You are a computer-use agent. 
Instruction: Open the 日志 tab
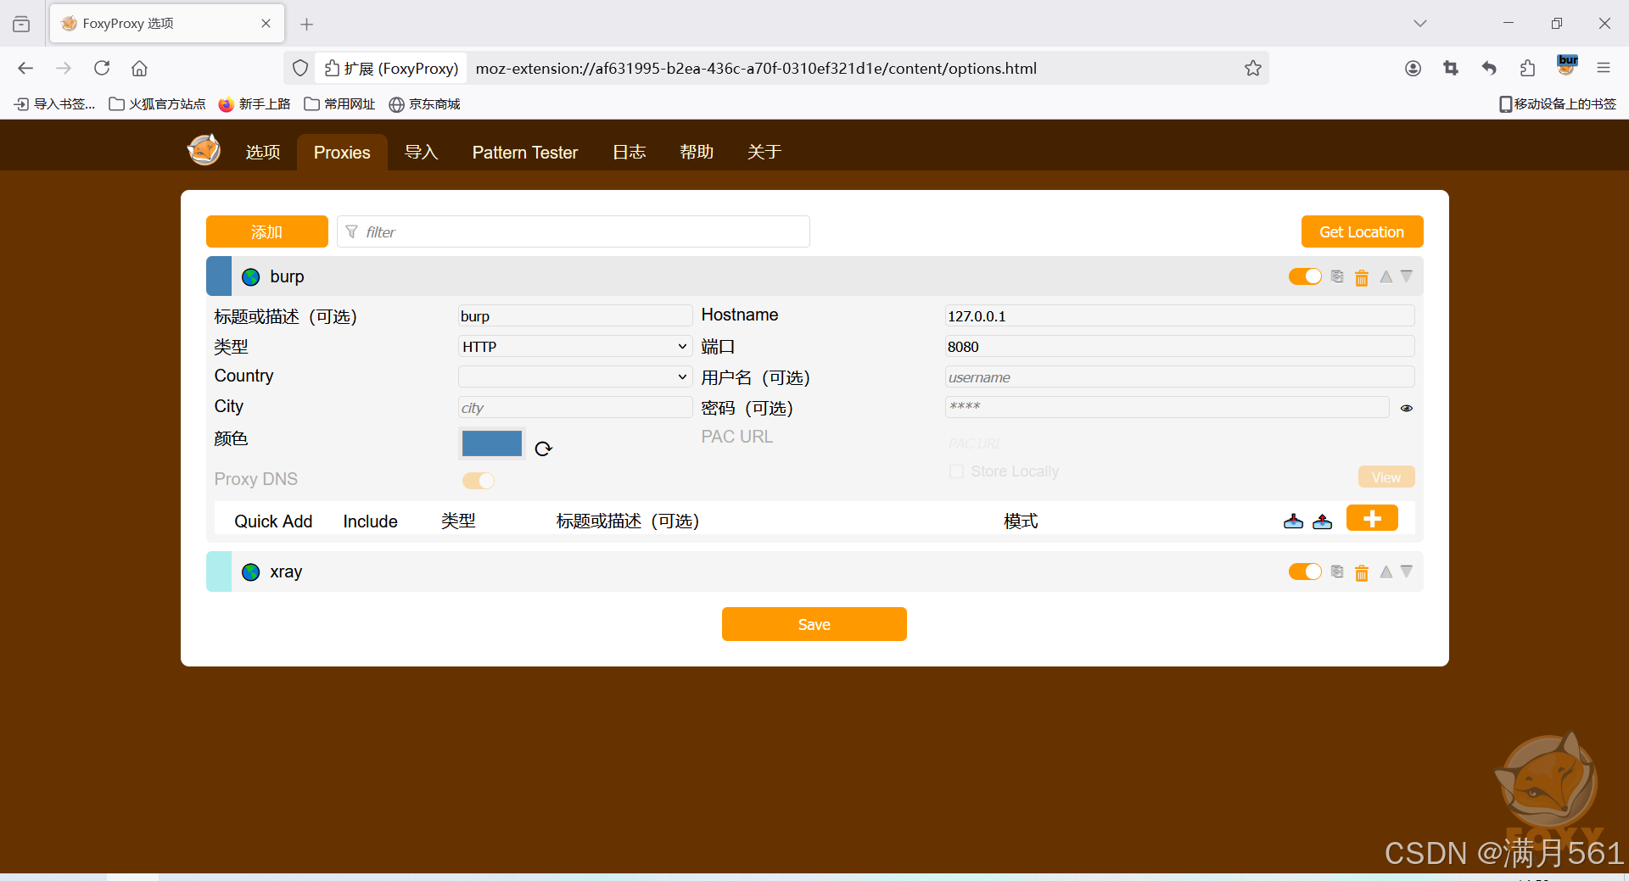(629, 152)
